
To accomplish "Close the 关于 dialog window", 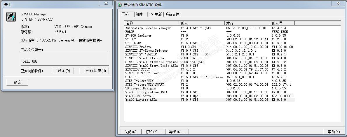I will coord(106,3).
